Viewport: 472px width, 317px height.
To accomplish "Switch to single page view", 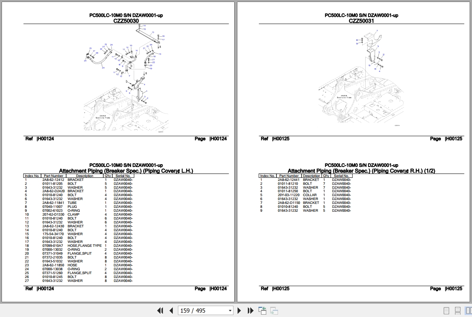I will pyautogui.click(x=446, y=311).
